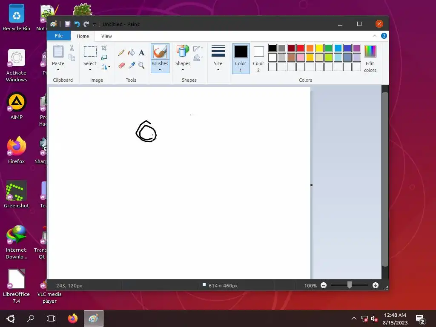This screenshot has width=436, height=327.
Task: Pick the green color swatch
Action: pyautogui.click(x=329, y=48)
